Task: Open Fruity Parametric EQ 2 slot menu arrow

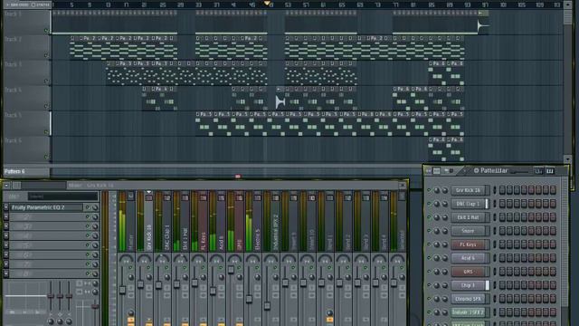Action: pyautogui.click(x=6, y=207)
